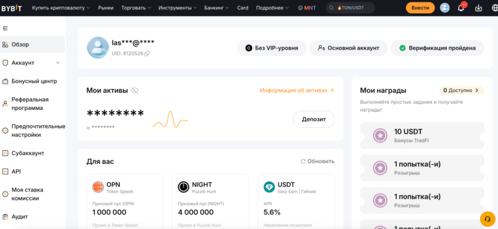Click the orange Внести button
Viewport: 498px width, 229px height.
[420, 8]
